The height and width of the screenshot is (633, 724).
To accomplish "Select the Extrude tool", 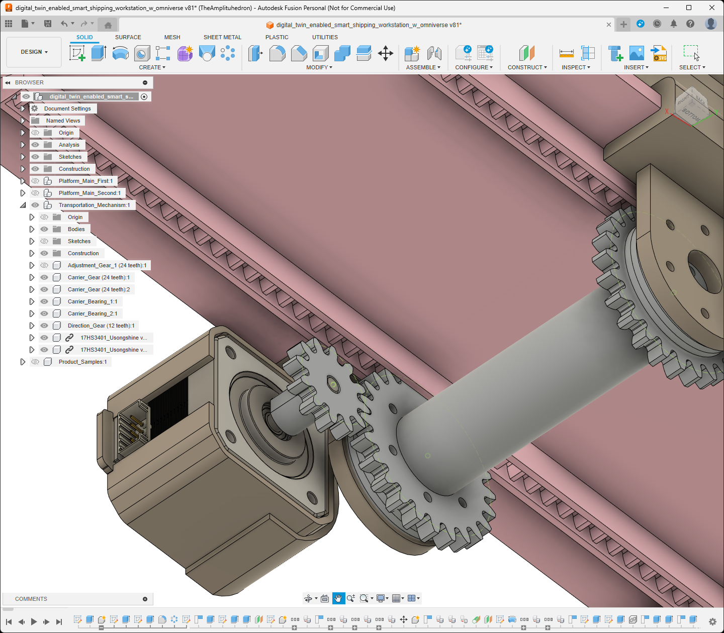I will click(99, 53).
